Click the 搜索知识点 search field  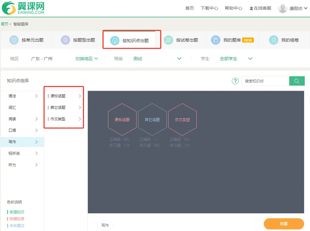(x=266, y=81)
